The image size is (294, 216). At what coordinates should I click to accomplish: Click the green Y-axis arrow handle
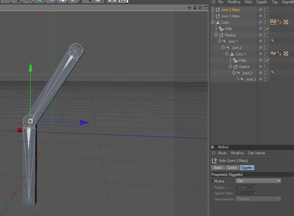[x=31, y=67]
